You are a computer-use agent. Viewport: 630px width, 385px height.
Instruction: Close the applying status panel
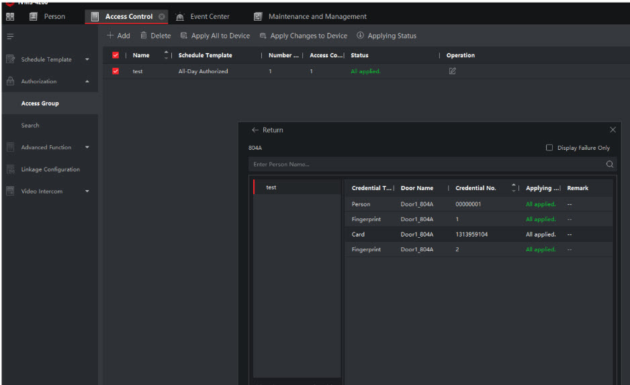tap(612, 130)
